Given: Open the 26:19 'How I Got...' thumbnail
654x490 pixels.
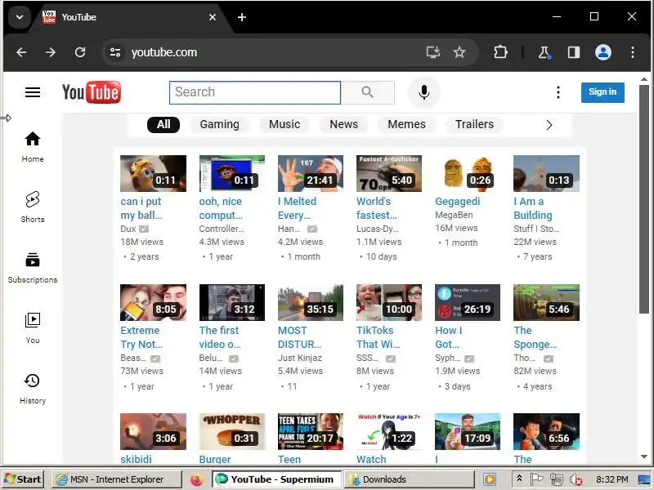Looking at the screenshot, I should (467, 302).
